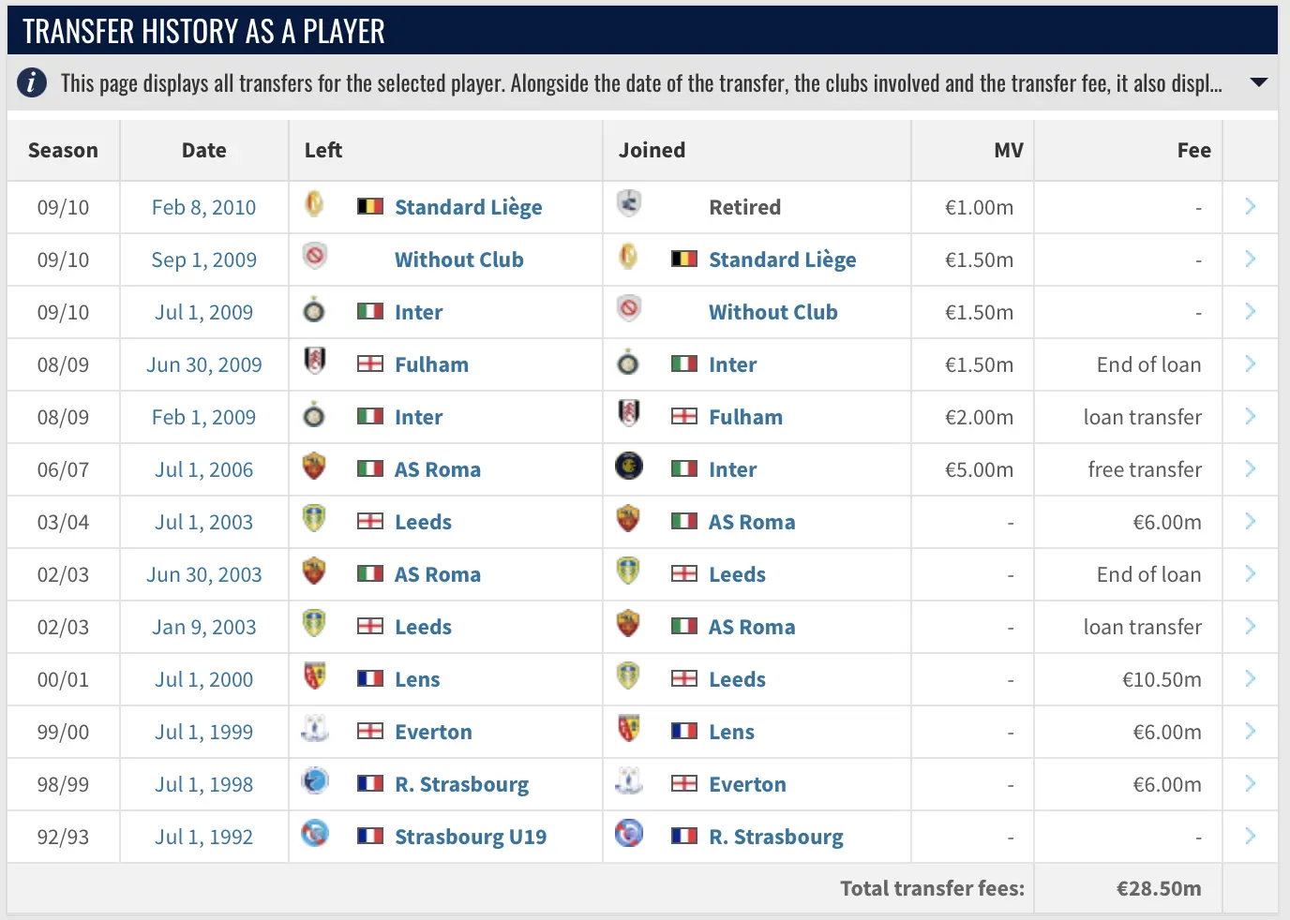Click the Sep 1, 2009 date link
Viewport: 1290px width, 920px height.
click(x=203, y=260)
